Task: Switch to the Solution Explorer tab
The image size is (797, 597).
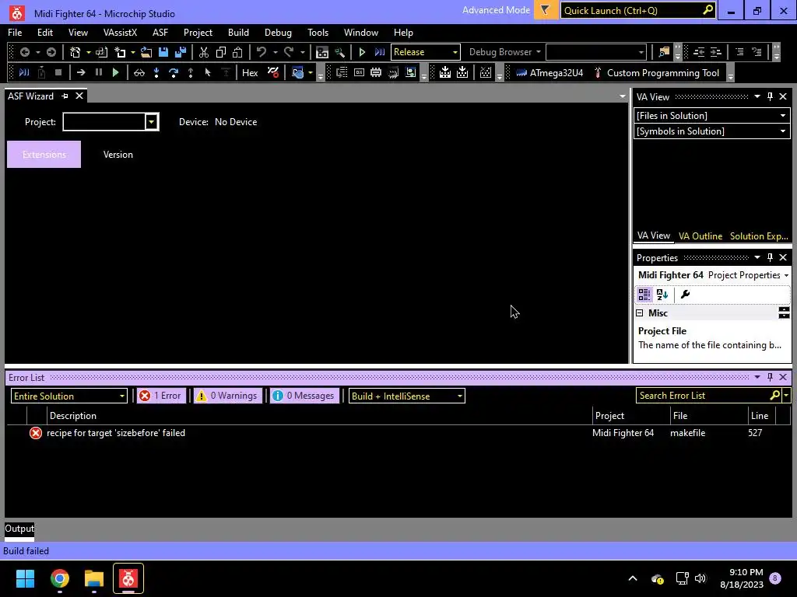Action: point(759,236)
